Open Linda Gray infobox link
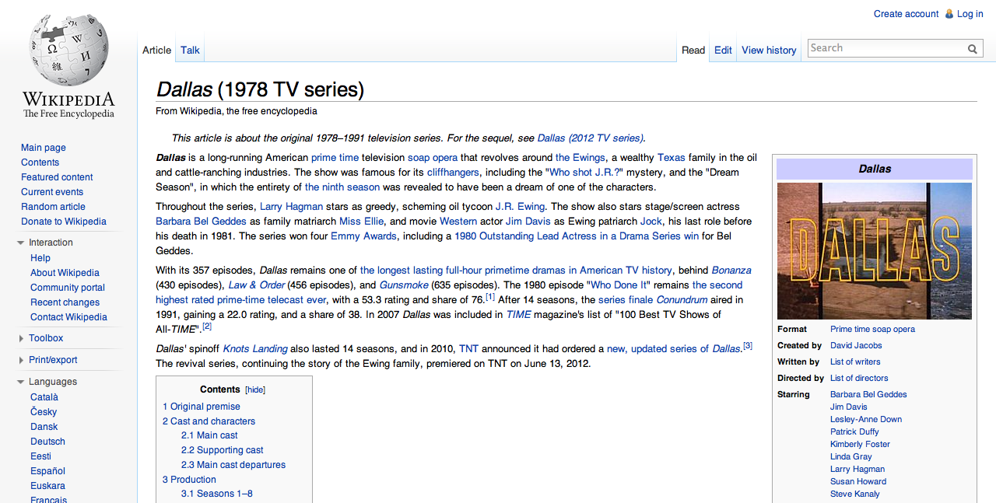Image resolution: width=996 pixels, height=503 pixels. click(851, 457)
